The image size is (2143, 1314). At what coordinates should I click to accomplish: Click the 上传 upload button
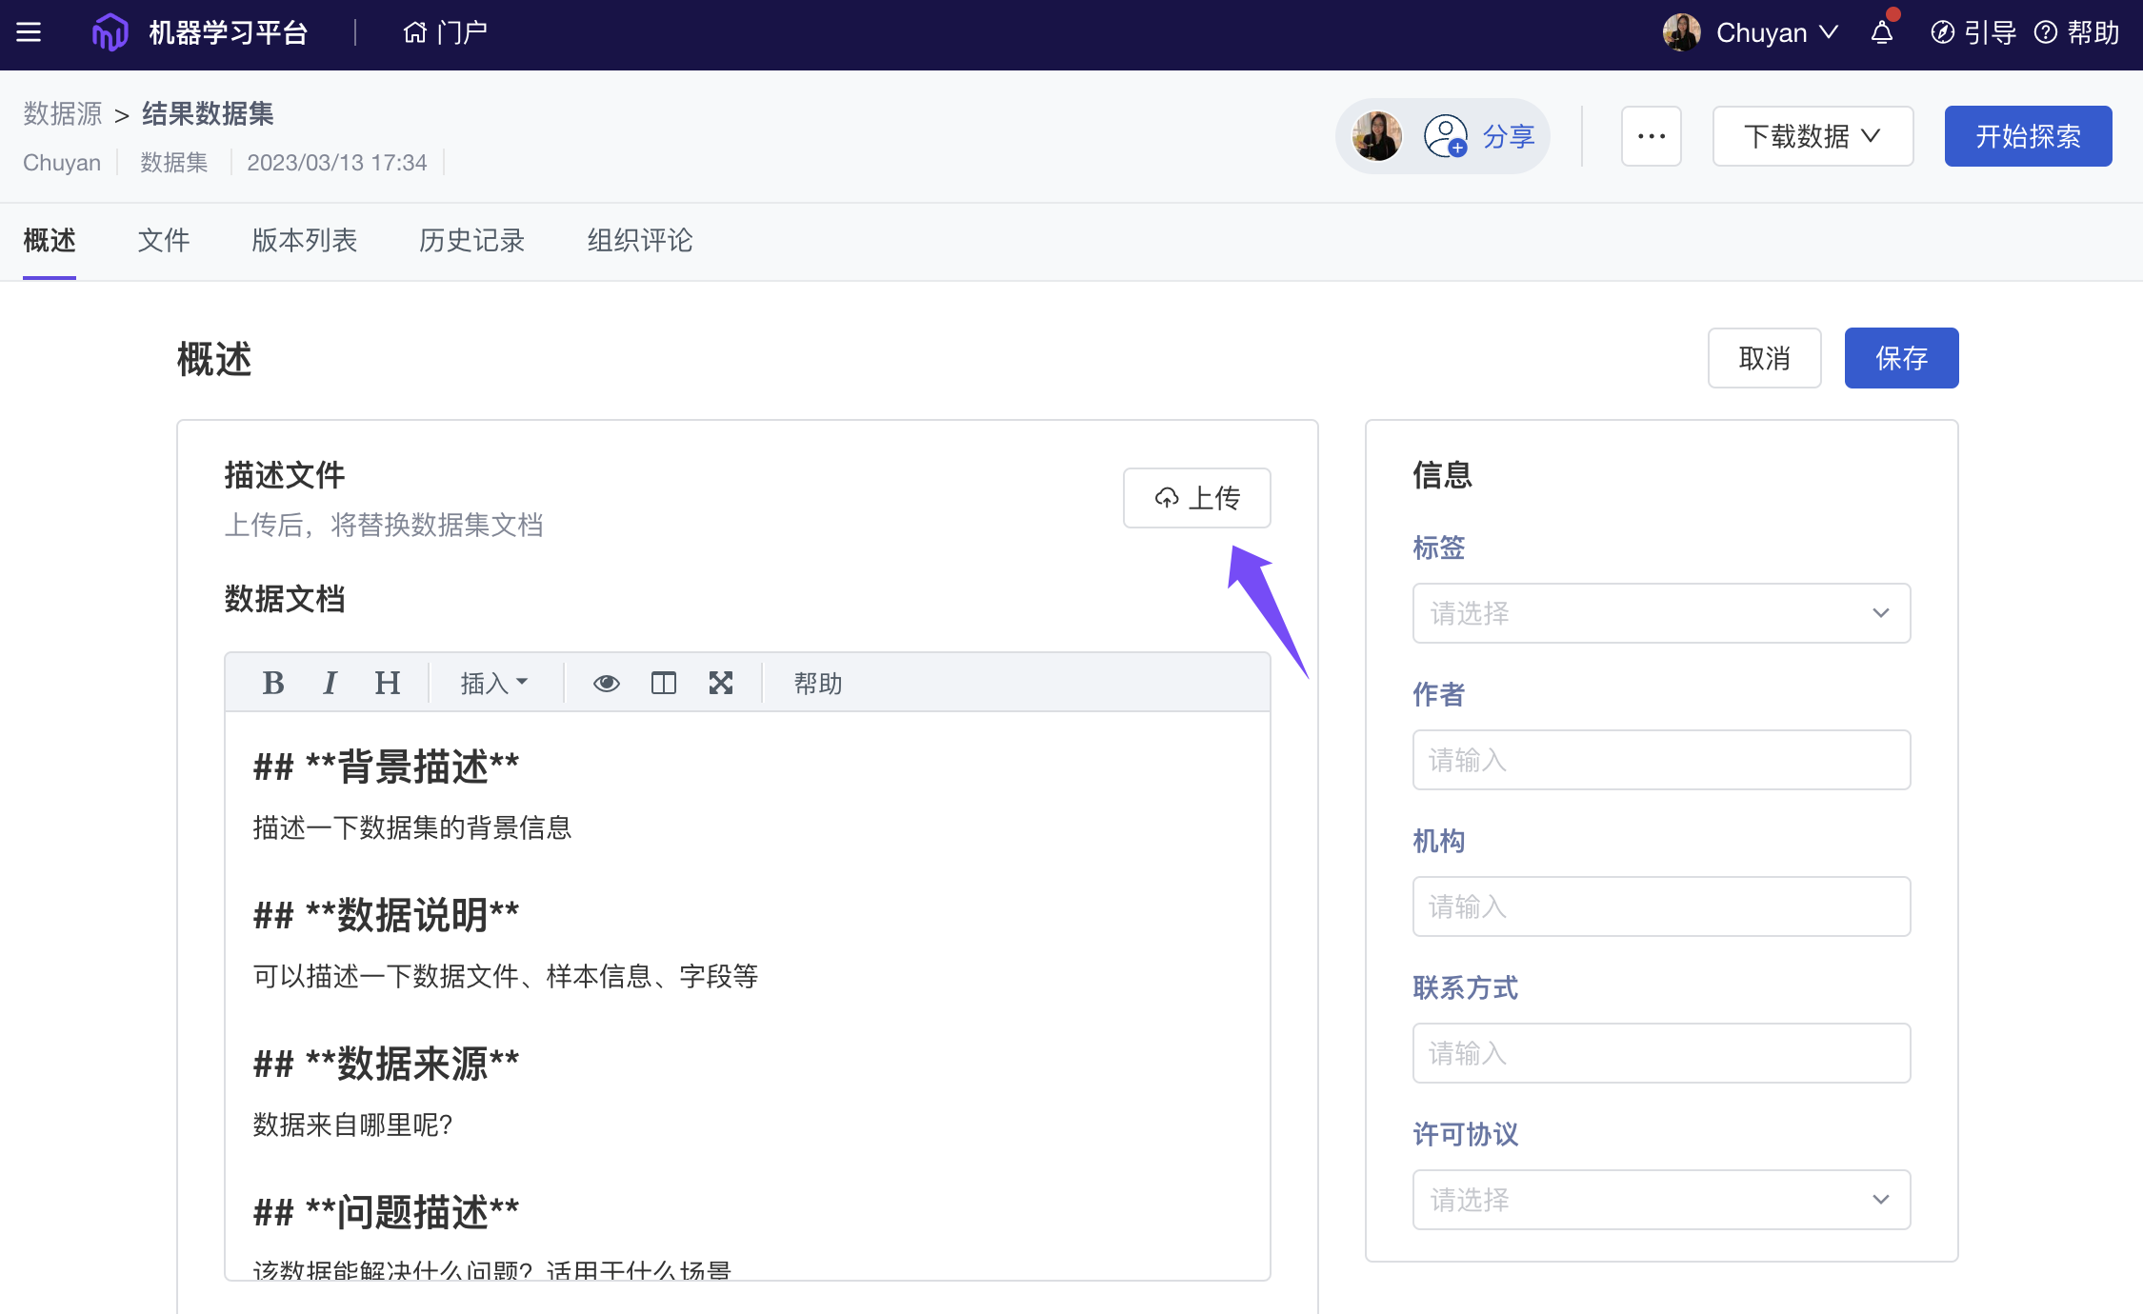tap(1196, 498)
